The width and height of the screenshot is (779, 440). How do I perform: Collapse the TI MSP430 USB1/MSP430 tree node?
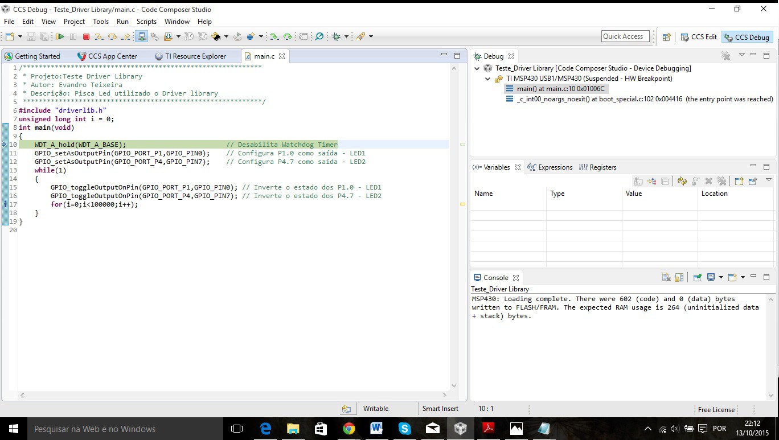[488, 79]
